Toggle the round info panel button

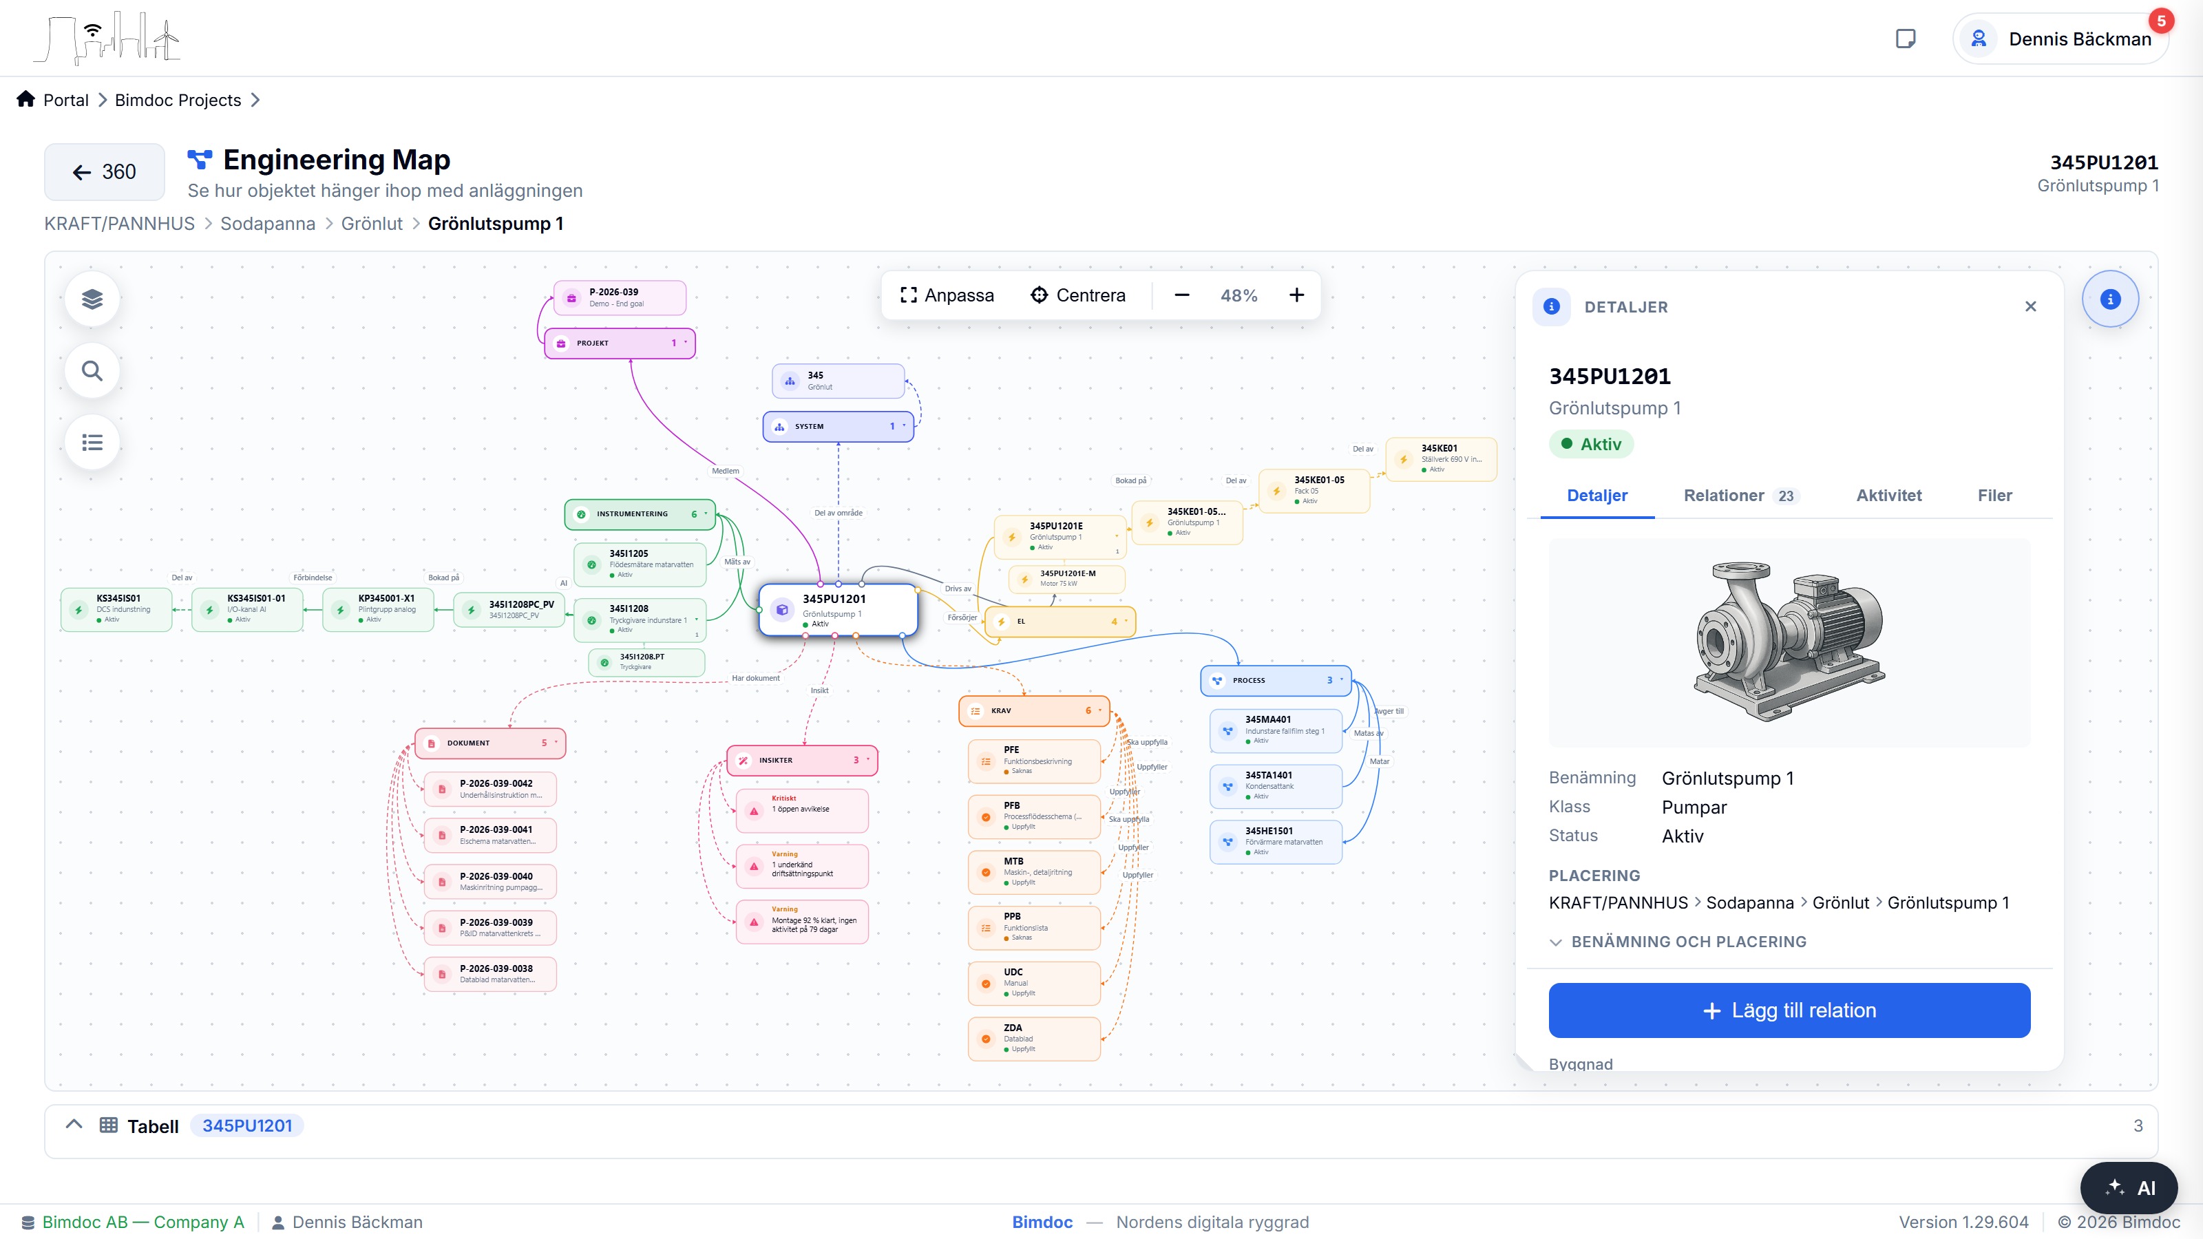coord(2110,299)
